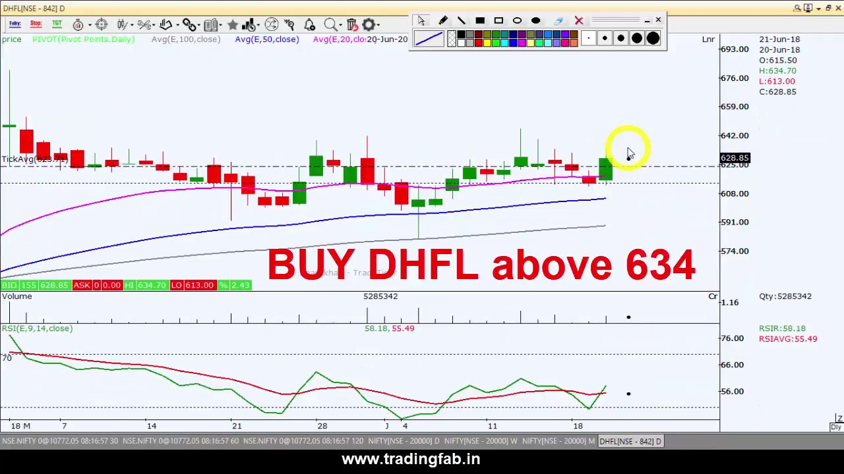Select the pointer arrow in drawing toolbar

[x=421, y=20]
